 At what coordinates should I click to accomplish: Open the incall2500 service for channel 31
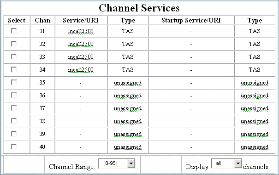pos(81,31)
